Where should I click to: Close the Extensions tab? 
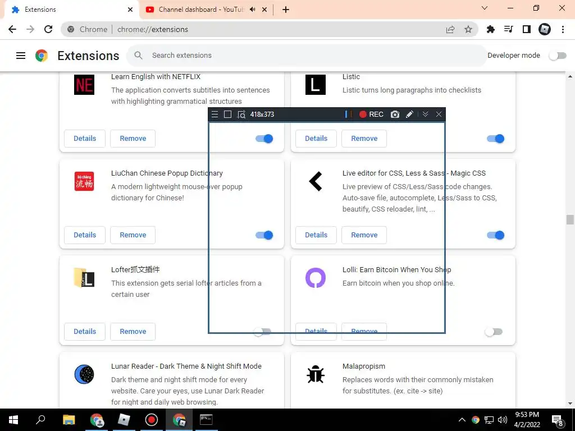tap(130, 10)
